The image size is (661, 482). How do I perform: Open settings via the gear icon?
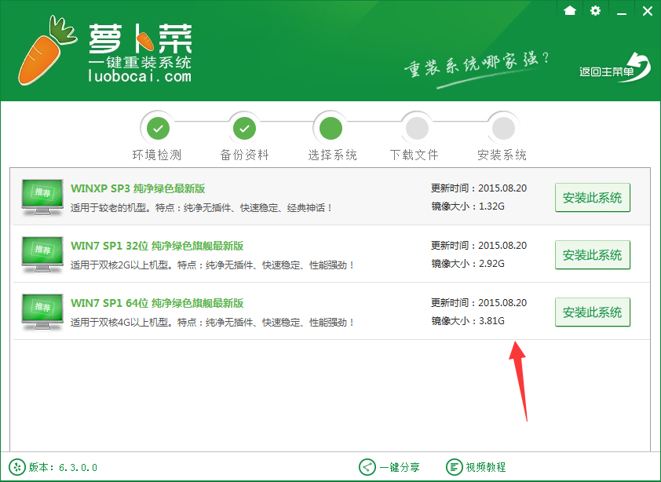coord(596,11)
